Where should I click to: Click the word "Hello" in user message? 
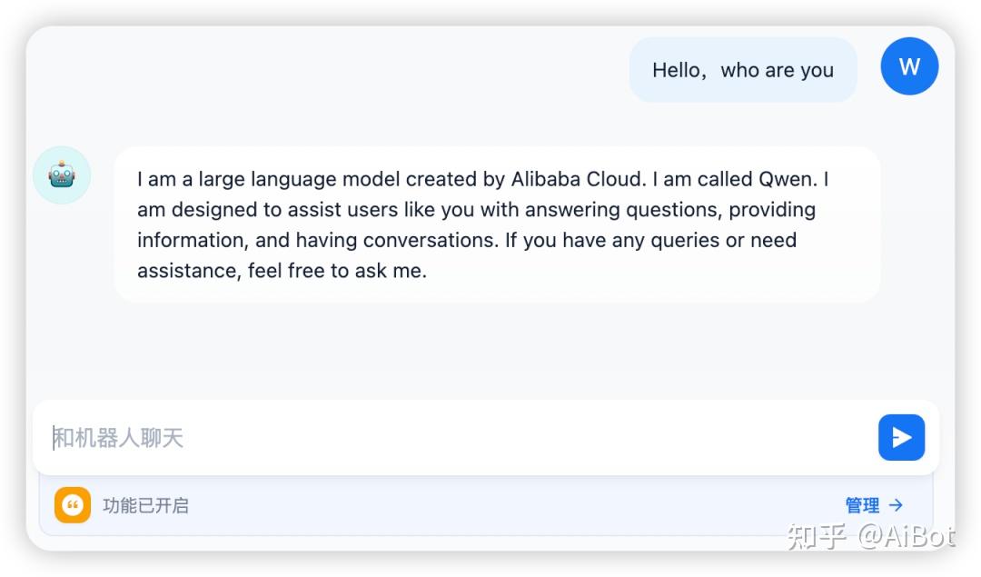(x=677, y=70)
